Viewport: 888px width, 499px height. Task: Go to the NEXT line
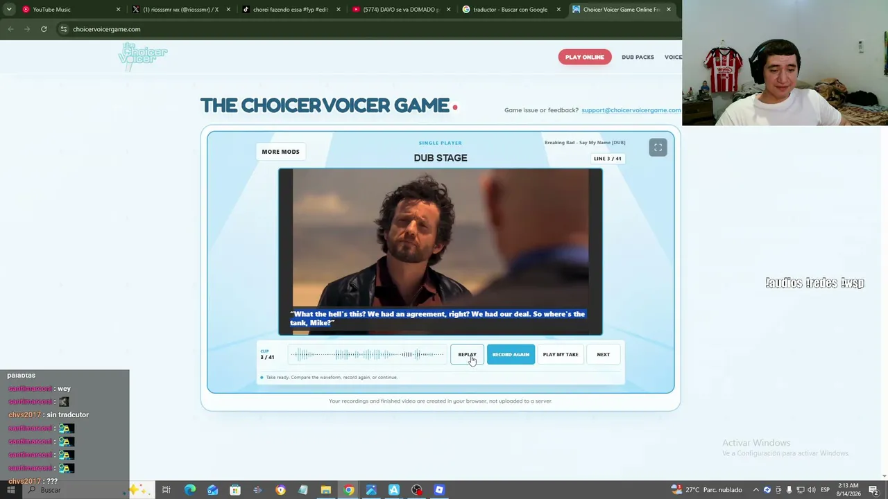604,355
